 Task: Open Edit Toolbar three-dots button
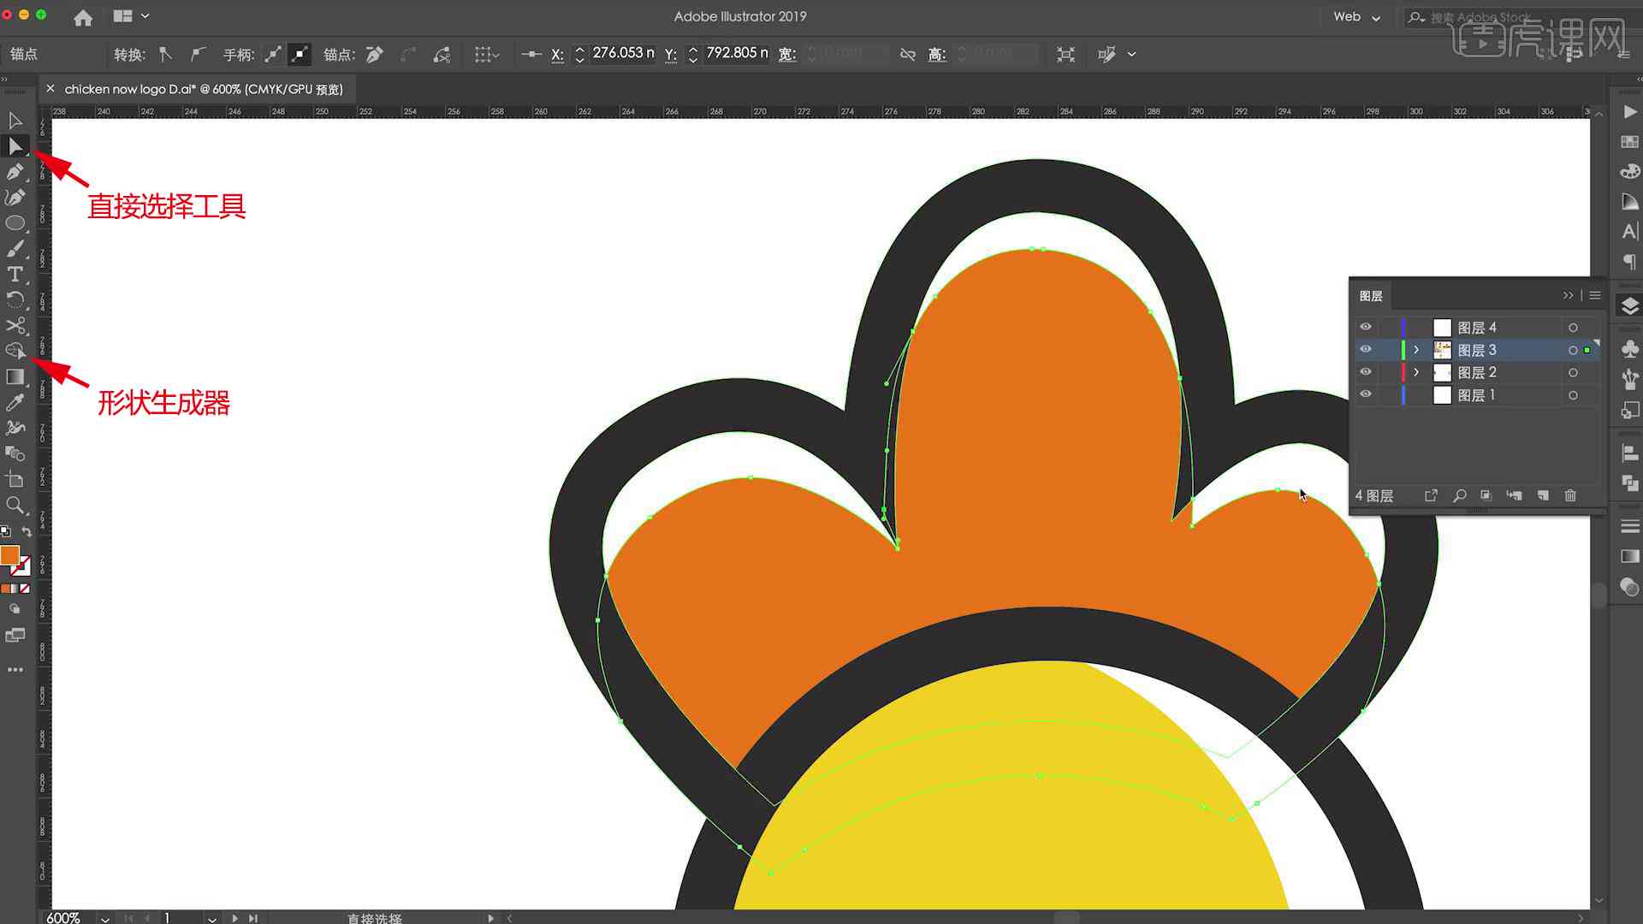click(15, 670)
